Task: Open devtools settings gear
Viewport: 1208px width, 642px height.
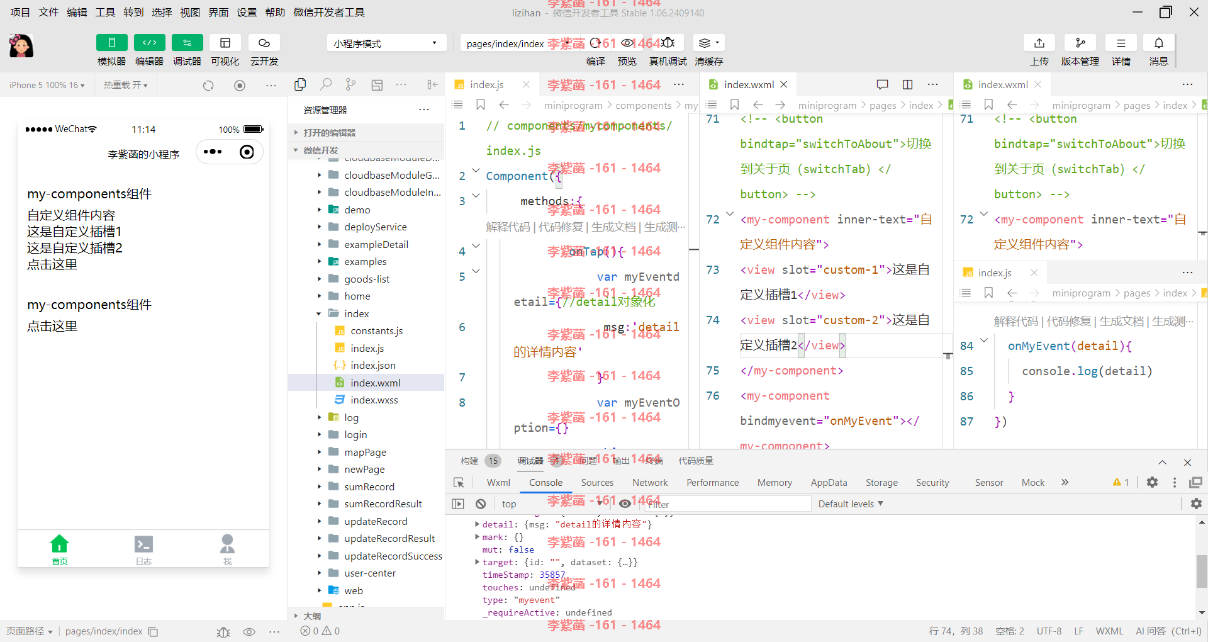Action: [1152, 482]
